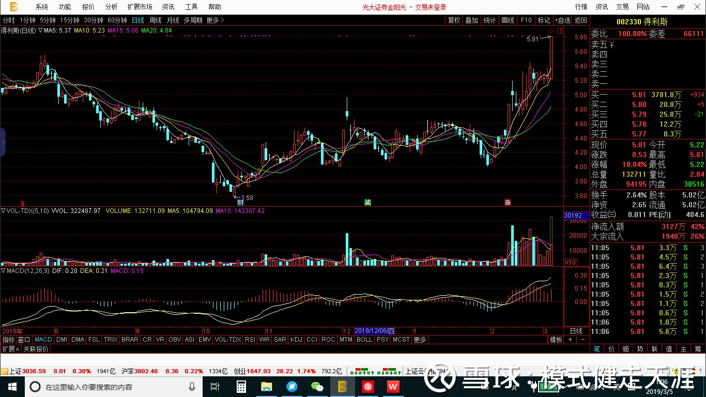
Task: Click the red 涨 marker on the chart
Action: 508,203
